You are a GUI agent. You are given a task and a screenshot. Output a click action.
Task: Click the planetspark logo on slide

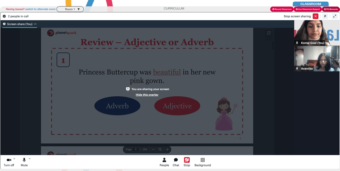(62, 33)
